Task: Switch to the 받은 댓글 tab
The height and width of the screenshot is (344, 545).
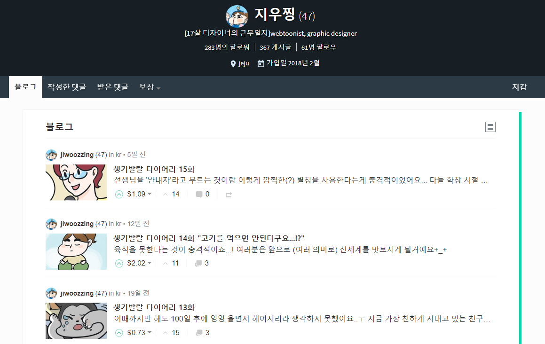Action: click(112, 87)
